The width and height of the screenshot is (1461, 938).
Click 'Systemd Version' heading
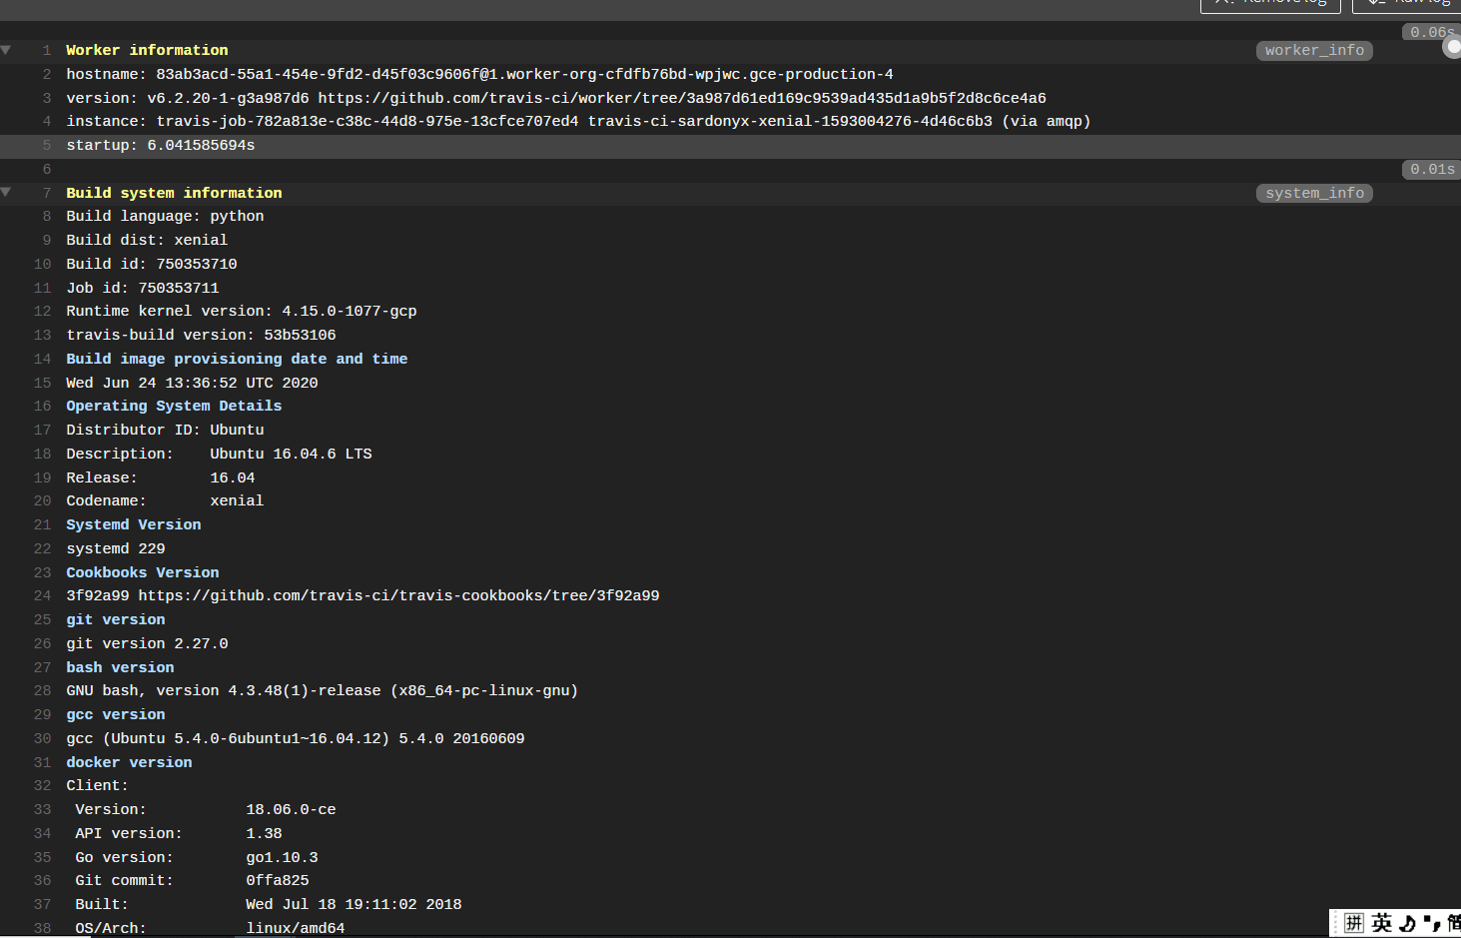(x=134, y=525)
